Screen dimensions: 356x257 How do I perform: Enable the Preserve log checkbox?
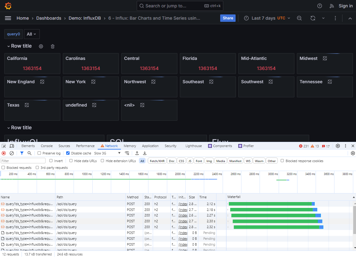click(x=39, y=153)
